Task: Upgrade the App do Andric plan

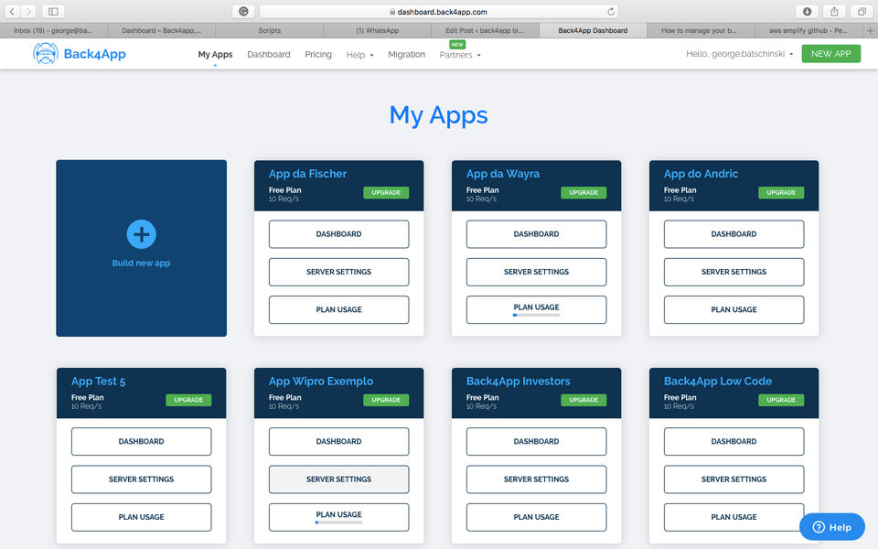Action: pyautogui.click(x=781, y=193)
